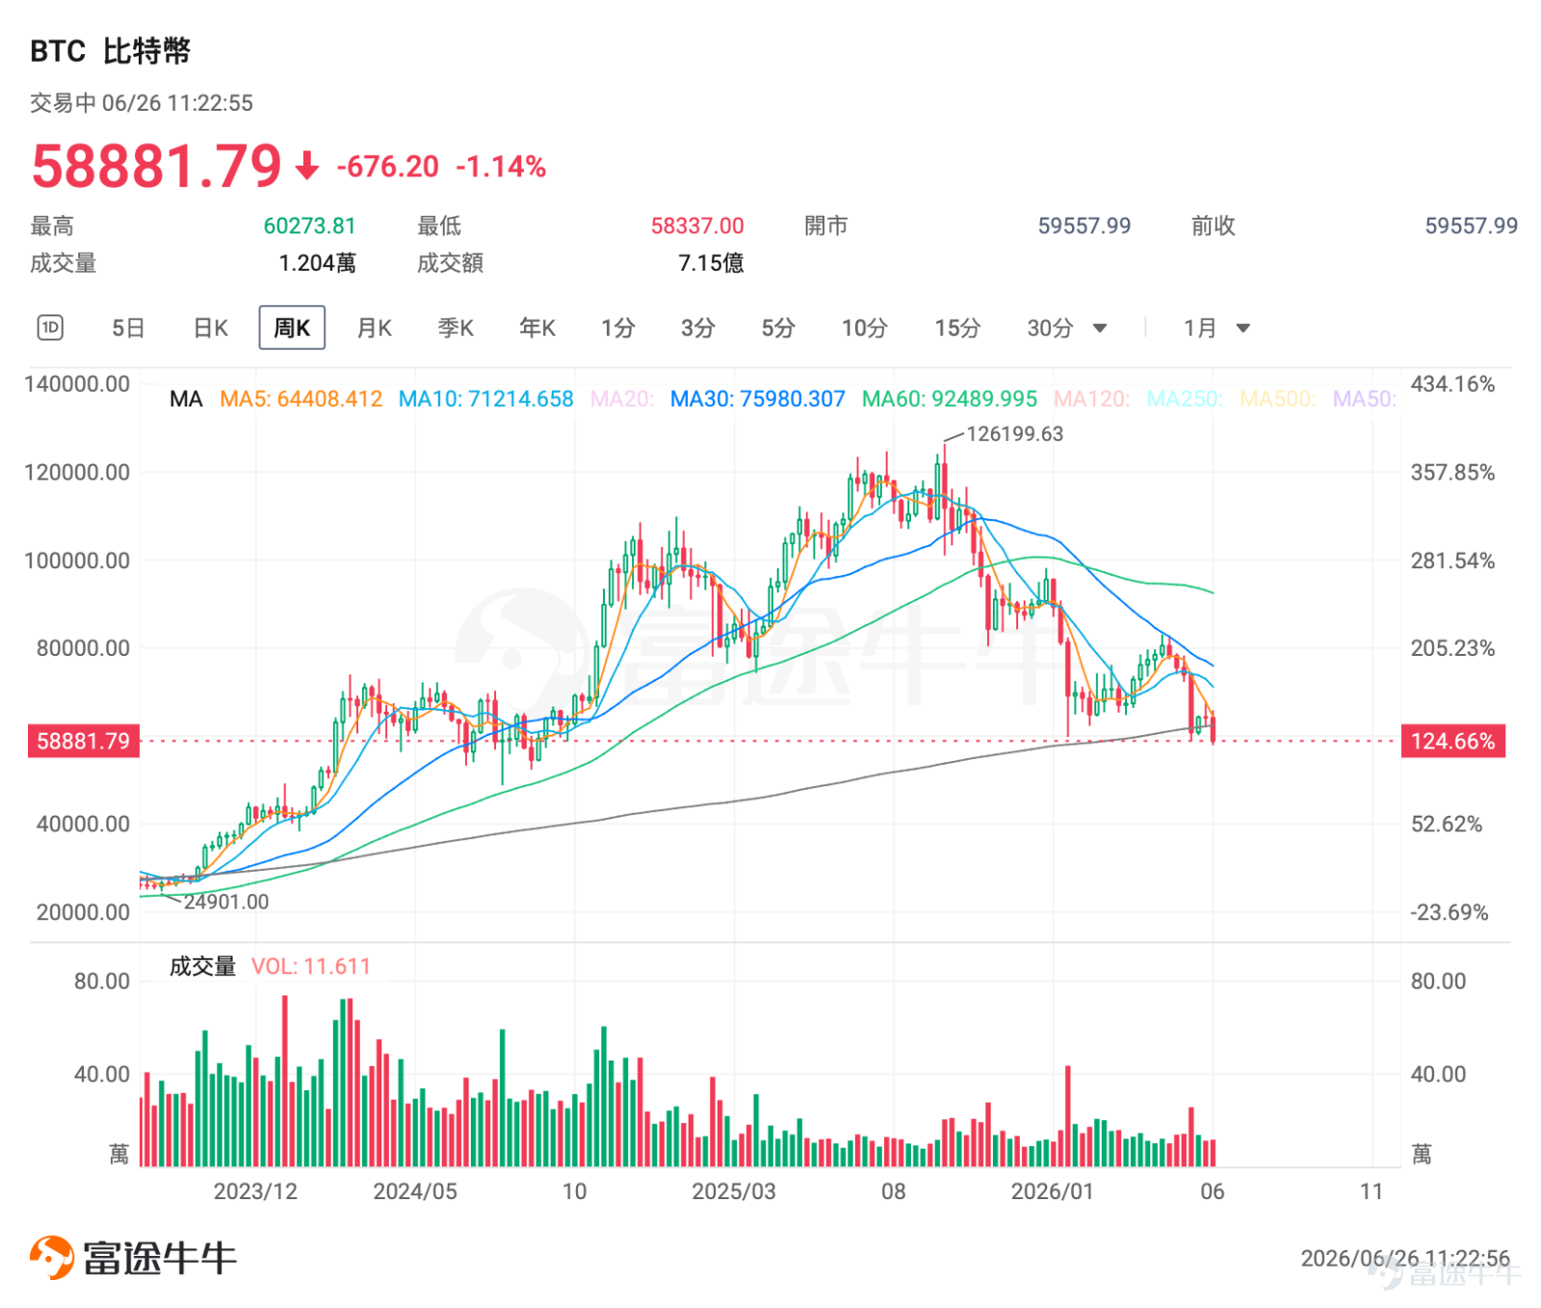Click the 交易中 06/26 11:22:55 status

point(142,103)
